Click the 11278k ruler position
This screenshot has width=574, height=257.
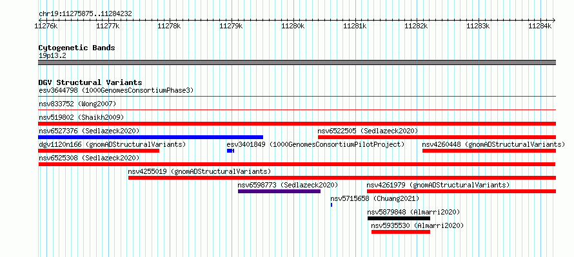pyautogui.click(x=169, y=26)
